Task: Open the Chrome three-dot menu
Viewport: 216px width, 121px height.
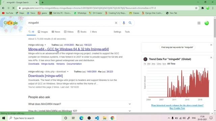Action: point(213,8)
